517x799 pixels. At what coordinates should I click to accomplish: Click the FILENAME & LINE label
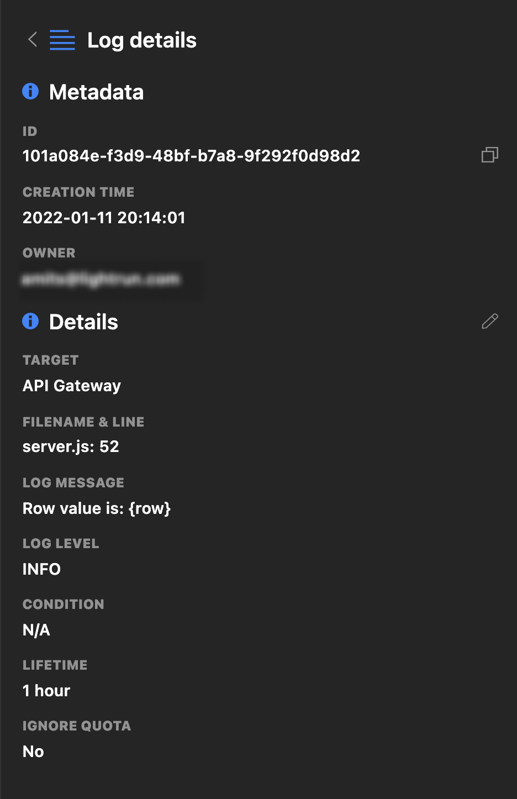tap(83, 422)
